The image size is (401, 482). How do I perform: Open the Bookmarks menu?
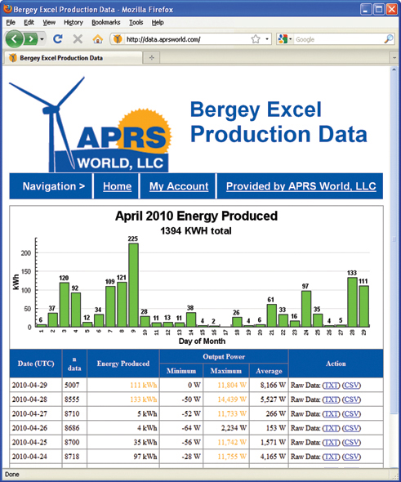point(105,22)
